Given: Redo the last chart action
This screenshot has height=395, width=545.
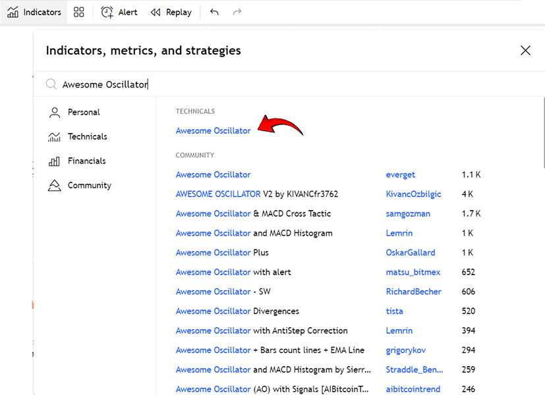Looking at the screenshot, I should pyautogui.click(x=237, y=12).
